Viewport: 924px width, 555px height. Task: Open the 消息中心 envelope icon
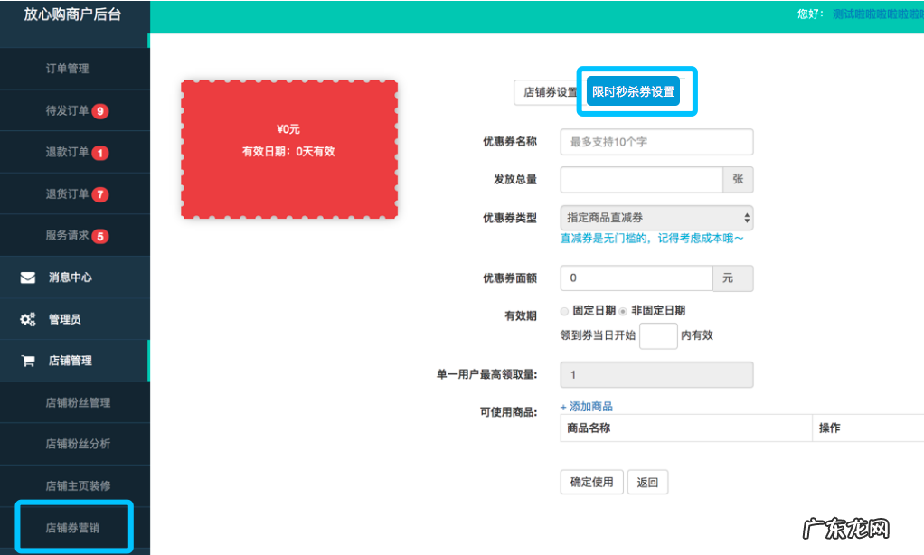(27, 277)
